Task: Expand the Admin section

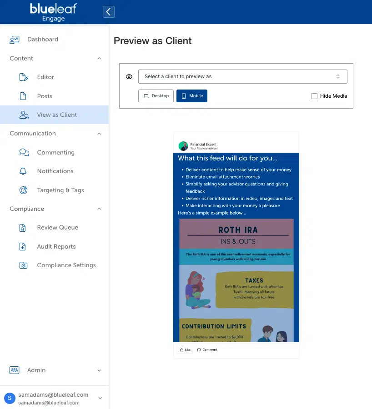Action: click(99, 370)
